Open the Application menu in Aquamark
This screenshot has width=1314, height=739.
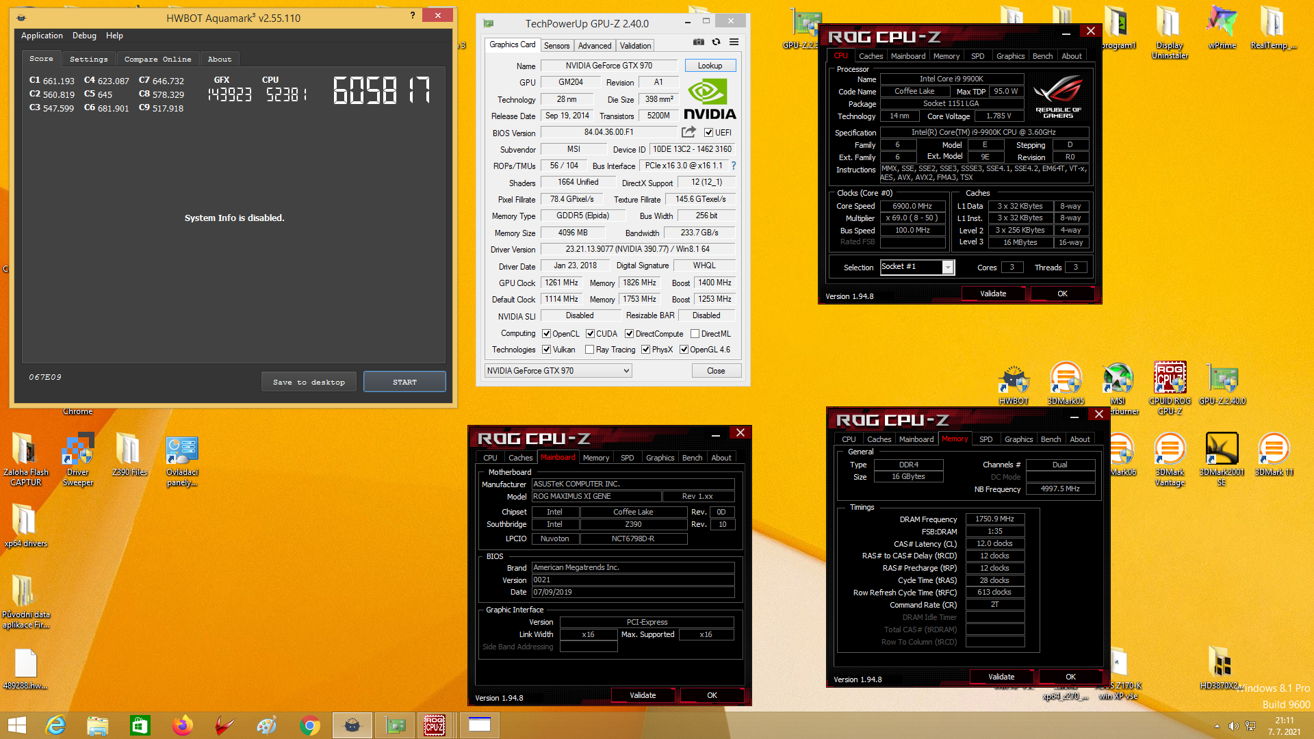[x=42, y=36]
